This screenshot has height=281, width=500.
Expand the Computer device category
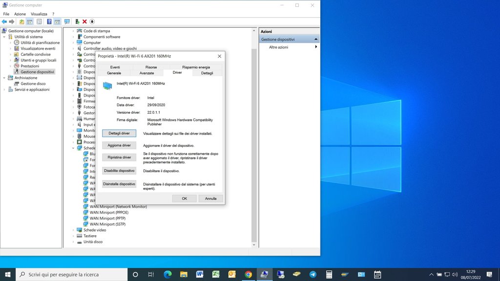point(73,43)
